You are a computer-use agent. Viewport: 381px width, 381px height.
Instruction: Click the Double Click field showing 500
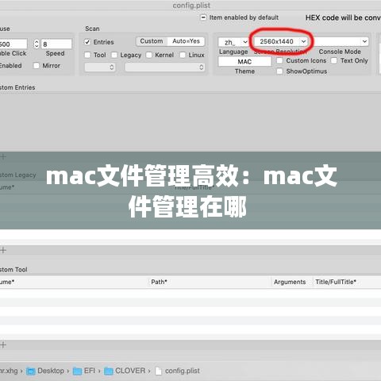click(x=13, y=44)
